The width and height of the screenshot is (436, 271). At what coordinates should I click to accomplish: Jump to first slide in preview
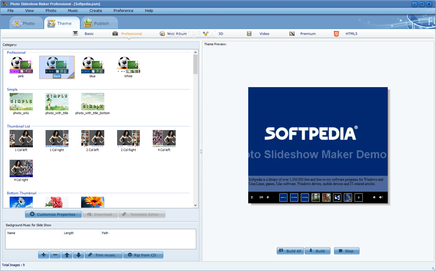261,197
